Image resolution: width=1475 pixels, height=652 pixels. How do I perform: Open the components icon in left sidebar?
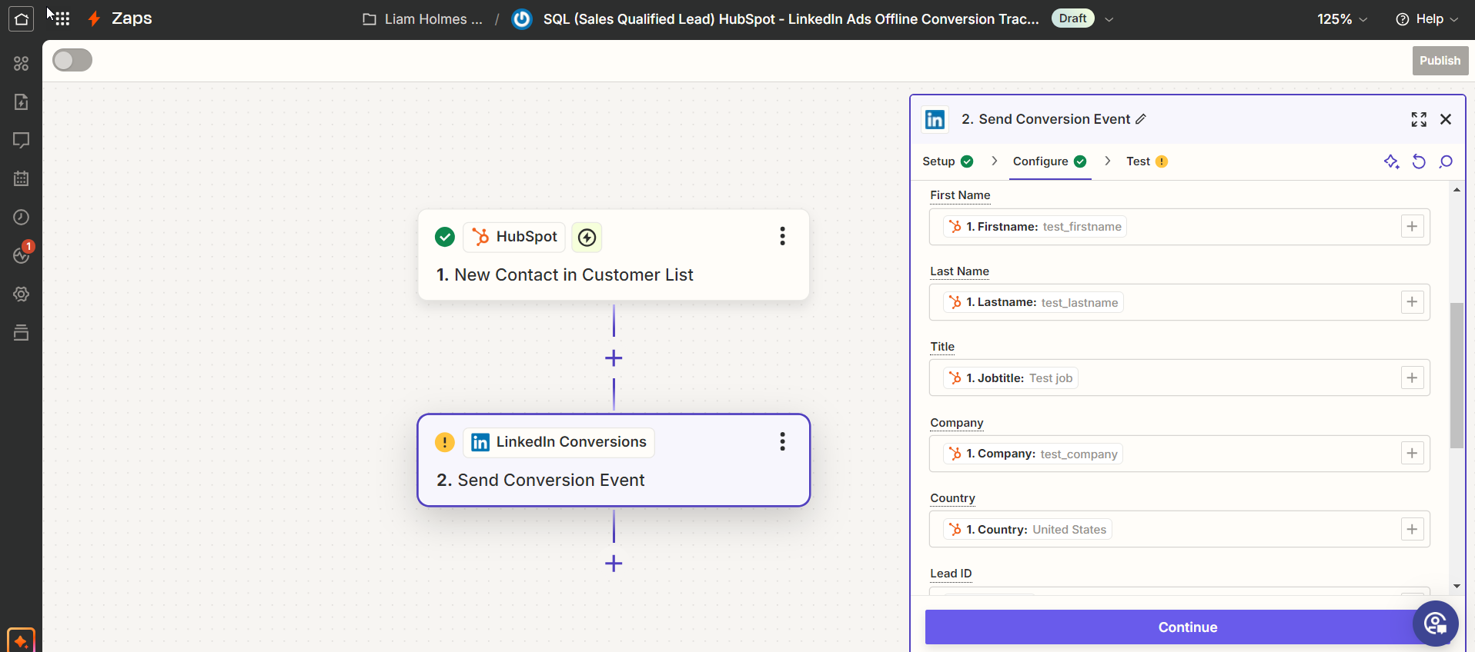click(21, 63)
